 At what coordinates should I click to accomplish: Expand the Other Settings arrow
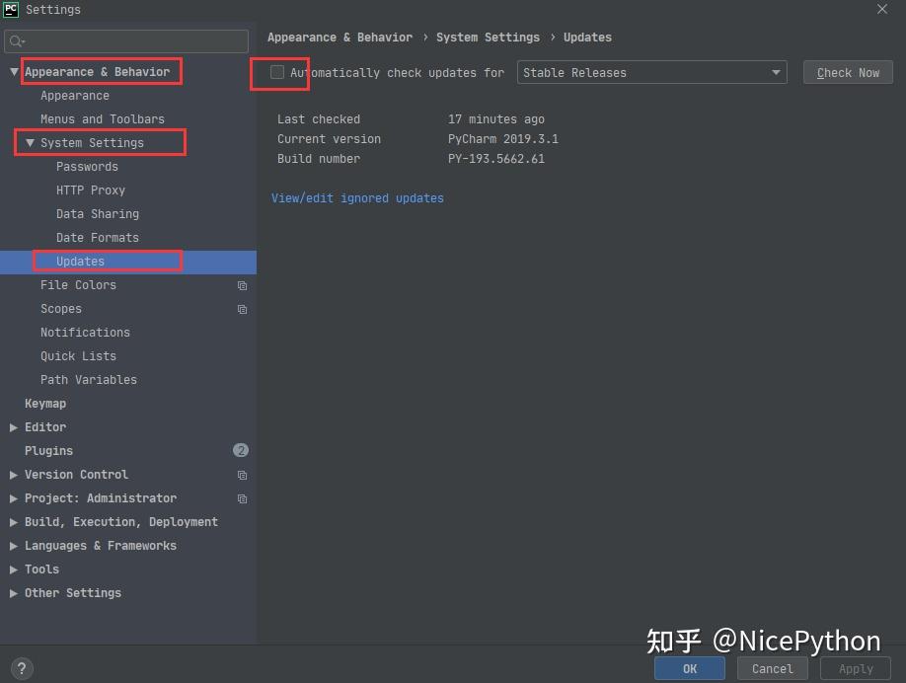coord(14,593)
